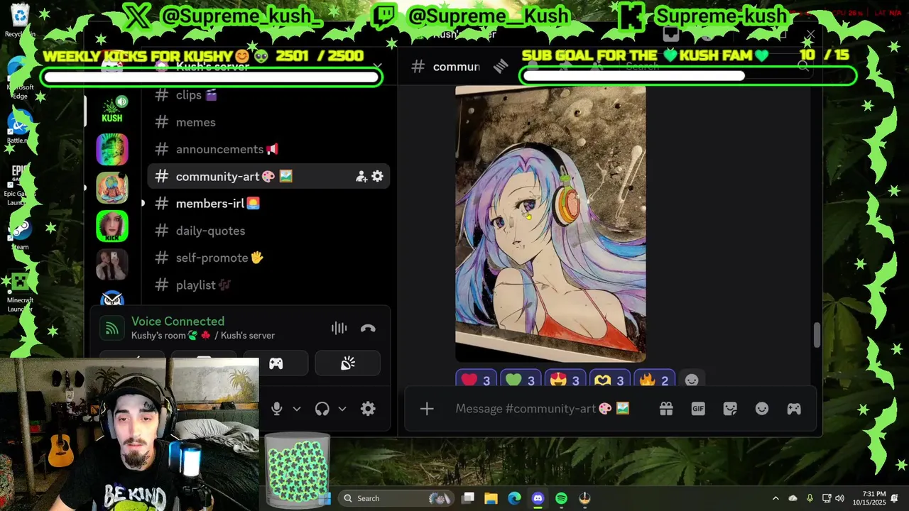The width and height of the screenshot is (909, 511).
Task: Expand microphone input options chevron
Action: click(297, 409)
